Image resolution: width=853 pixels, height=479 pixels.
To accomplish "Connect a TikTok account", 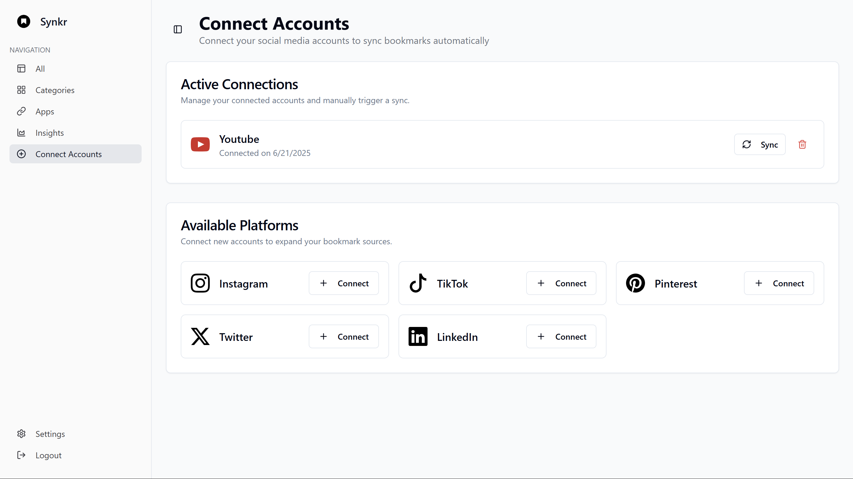I will click(561, 283).
